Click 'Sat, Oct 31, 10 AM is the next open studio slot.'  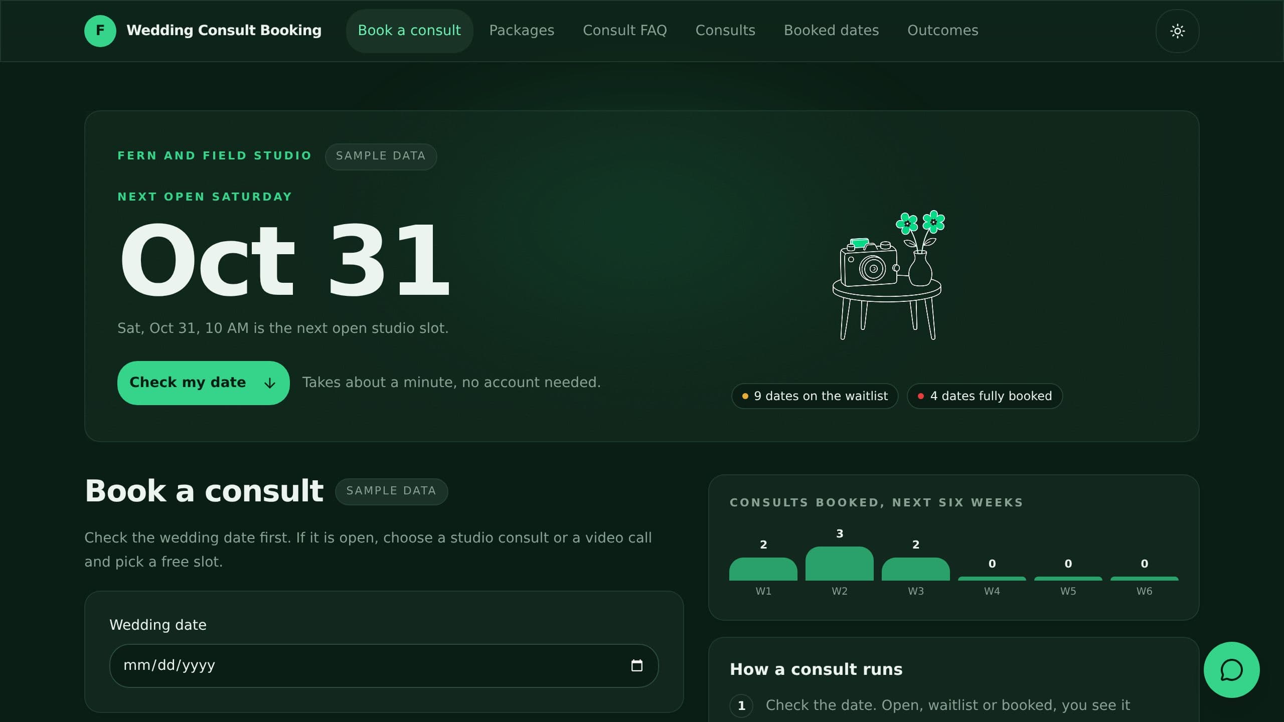click(283, 328)
